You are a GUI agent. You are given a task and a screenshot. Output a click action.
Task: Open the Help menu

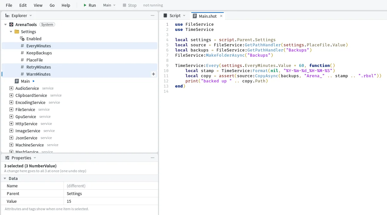tap(66, 5)
